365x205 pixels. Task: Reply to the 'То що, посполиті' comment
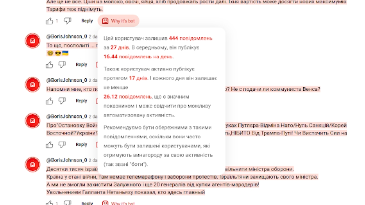(81, 64)
